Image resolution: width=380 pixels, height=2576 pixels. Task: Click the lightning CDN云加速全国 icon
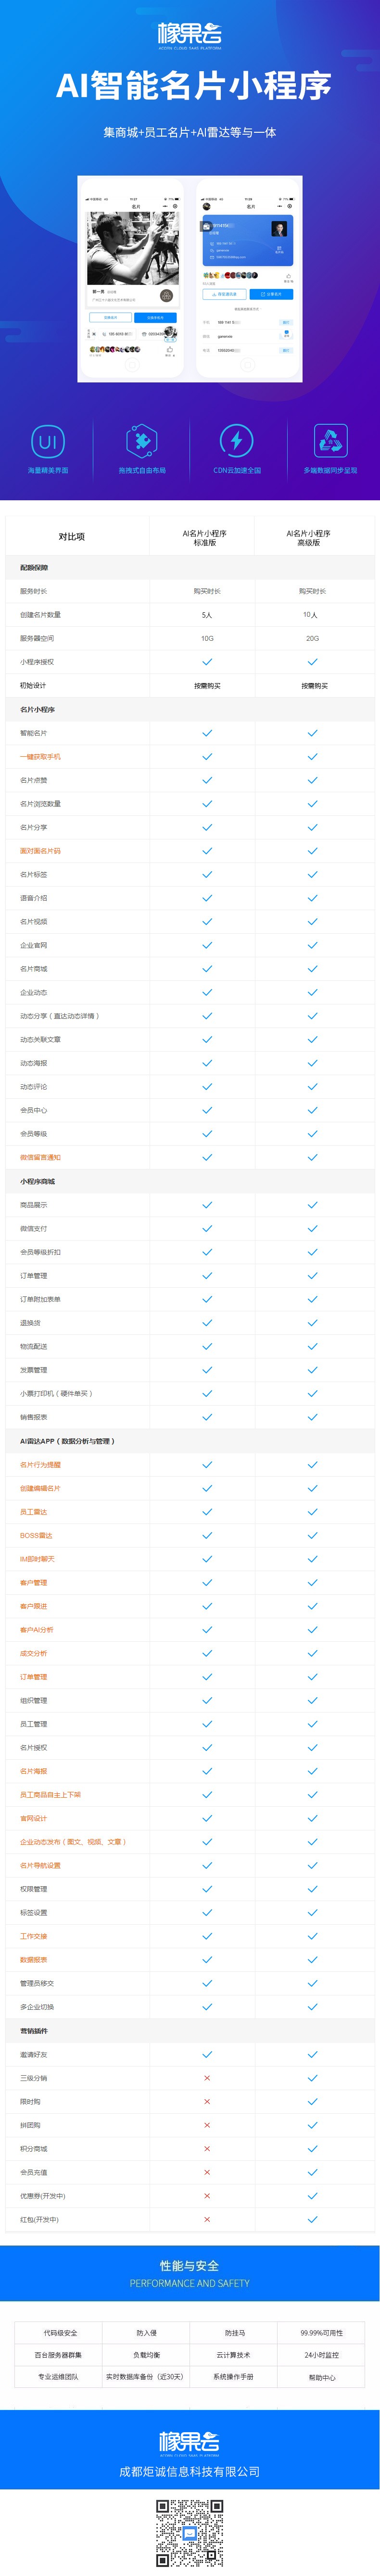[x=236, y=441]
